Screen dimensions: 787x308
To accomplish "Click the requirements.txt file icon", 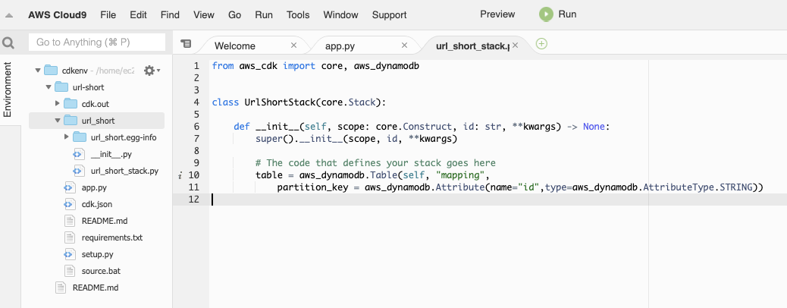I will point(70,237).
